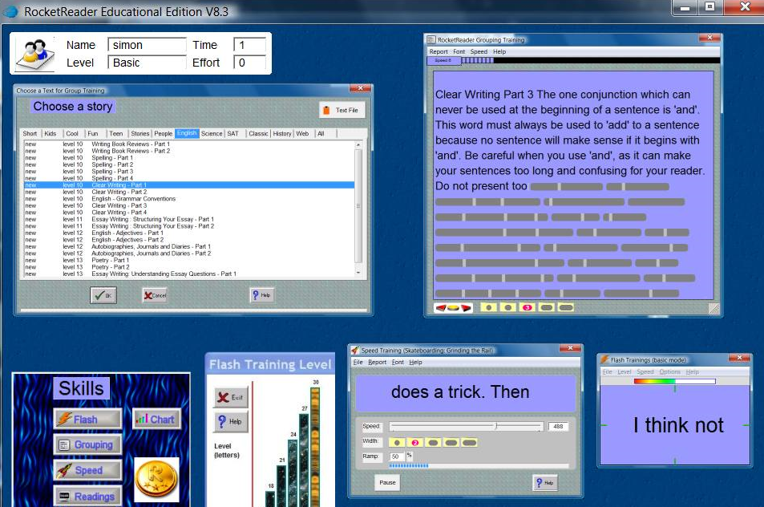Click the story list scroll-up arrow
This screenshot has width=764, height=507.
pyautogui.click(x=358, y=144)
